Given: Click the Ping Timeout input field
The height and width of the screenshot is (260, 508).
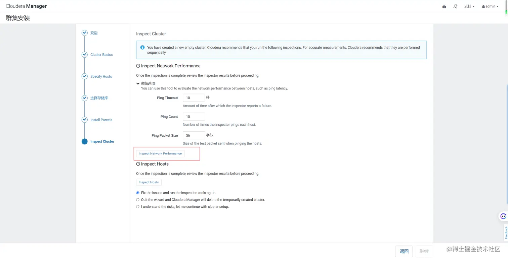Looking at the screenshot, I should (194, 98).
